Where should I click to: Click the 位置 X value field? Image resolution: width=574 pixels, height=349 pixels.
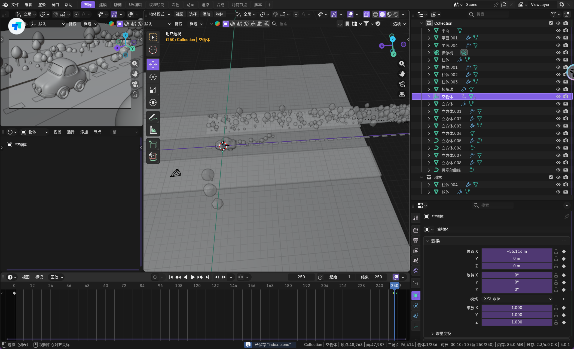517,251
